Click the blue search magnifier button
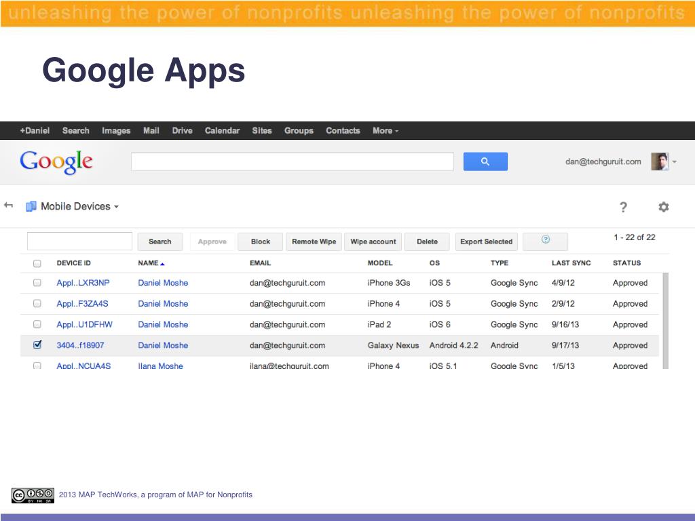The image size is (695, 521). coord(485,161)
